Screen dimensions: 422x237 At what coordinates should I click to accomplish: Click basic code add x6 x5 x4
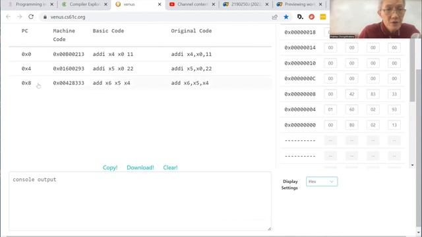(111, 83)
